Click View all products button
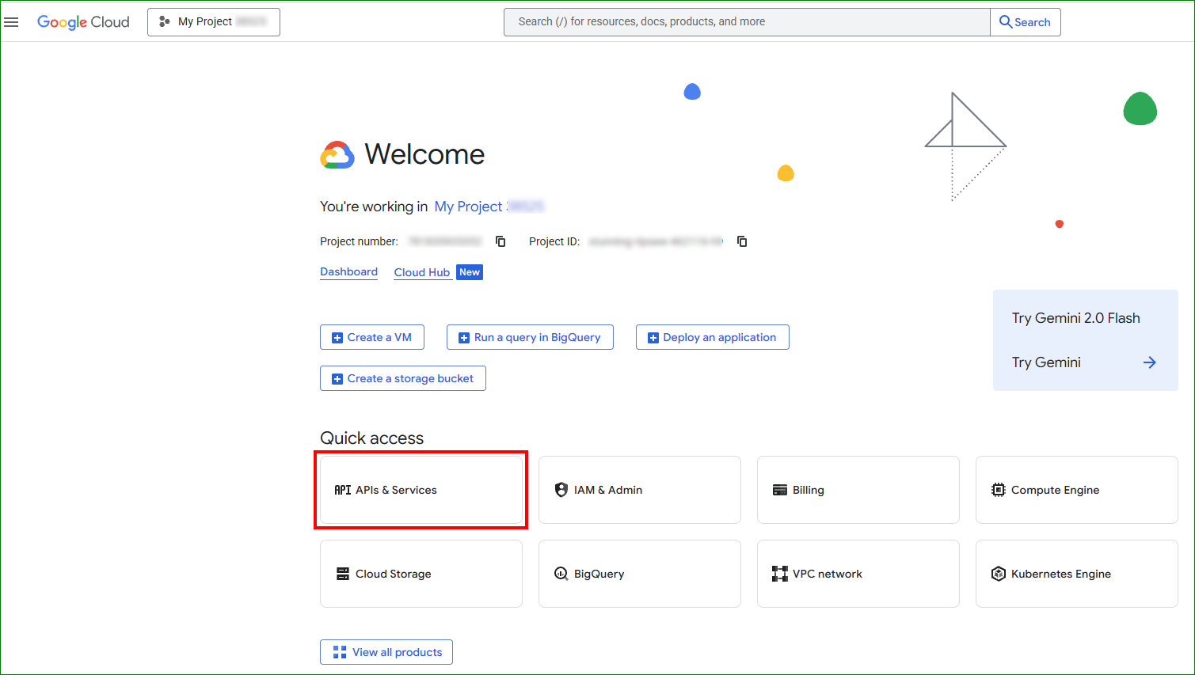 pyautogui.click(x=386, y=652)
